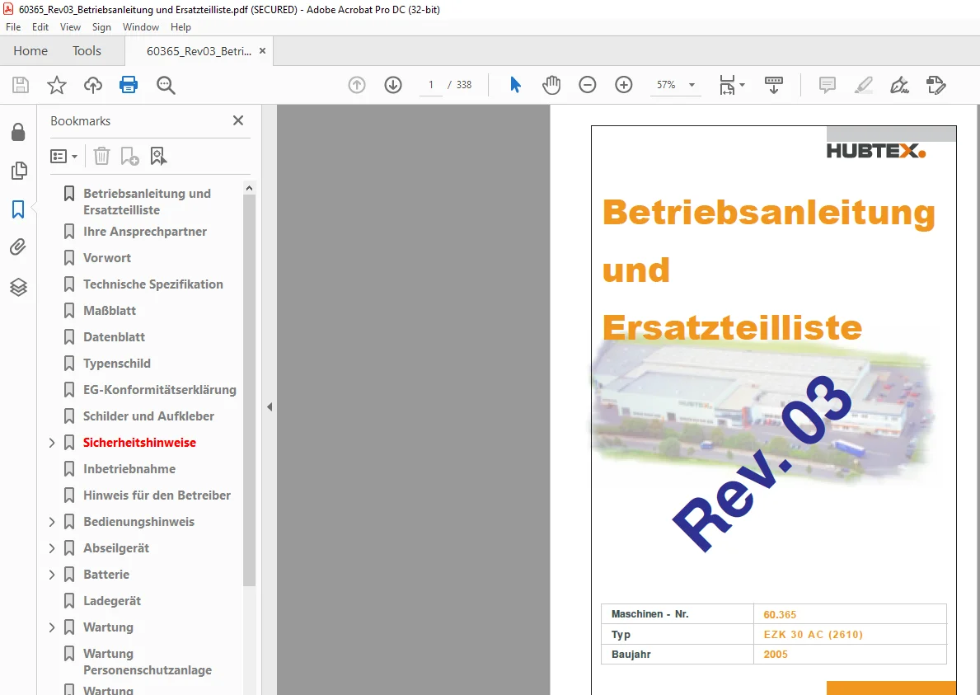980x695 pixels.
Task: Go to next page arrow
Action: tap(393, 85)
